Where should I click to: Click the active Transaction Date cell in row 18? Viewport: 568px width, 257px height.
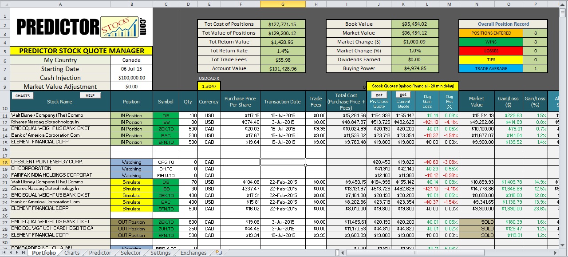tap(283, 162)
